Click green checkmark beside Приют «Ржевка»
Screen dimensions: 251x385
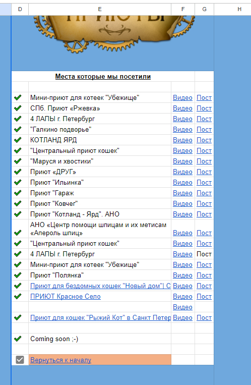click(x=18, y=108)
